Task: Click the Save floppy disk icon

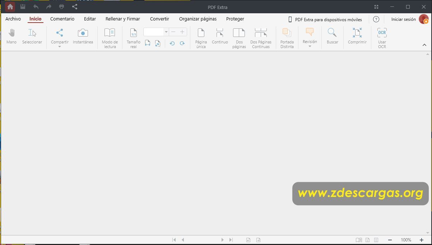Action: coord(23,7)
